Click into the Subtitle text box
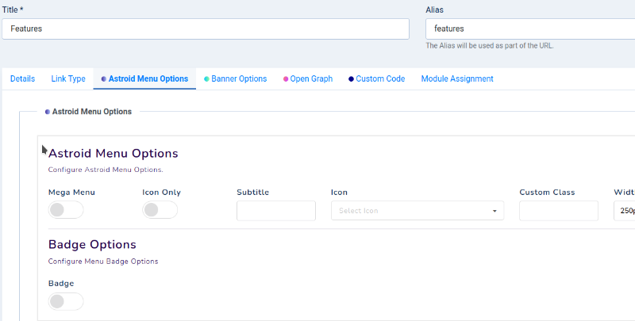The height and width of the screenshot is (321, 635). [276, 211]
